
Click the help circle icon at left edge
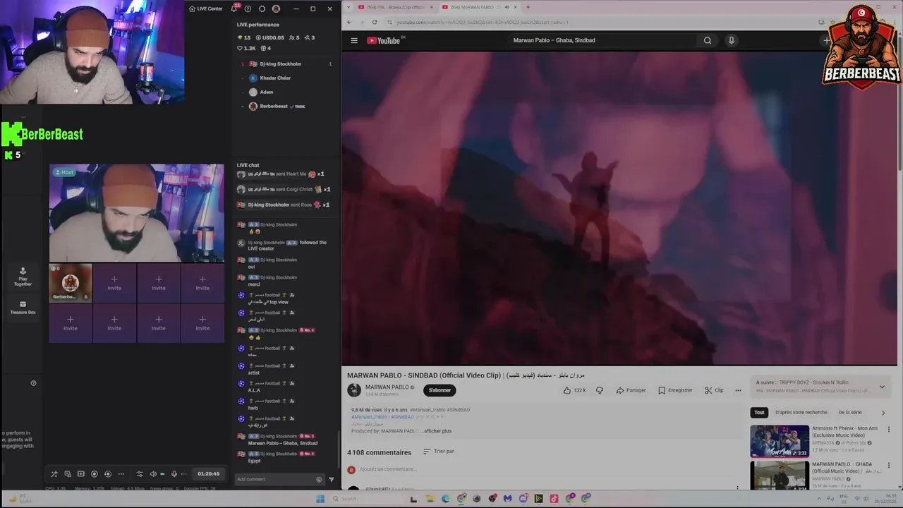point(33,383)
